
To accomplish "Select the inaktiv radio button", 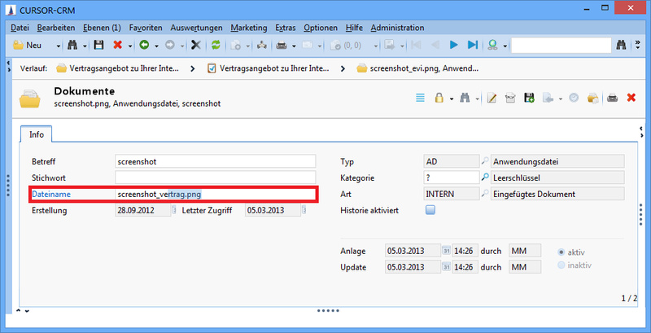I will click(x=560, y=265).
